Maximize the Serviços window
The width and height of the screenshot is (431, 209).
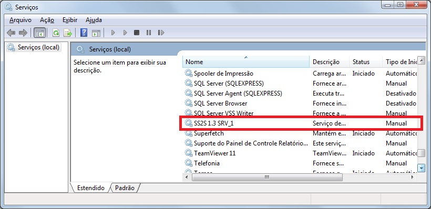point(401,5)
